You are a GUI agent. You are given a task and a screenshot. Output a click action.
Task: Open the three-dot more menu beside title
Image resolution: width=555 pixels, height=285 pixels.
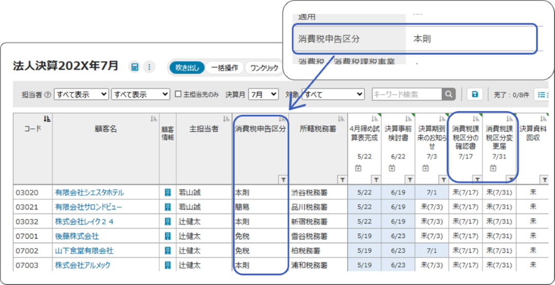point(150,67)
